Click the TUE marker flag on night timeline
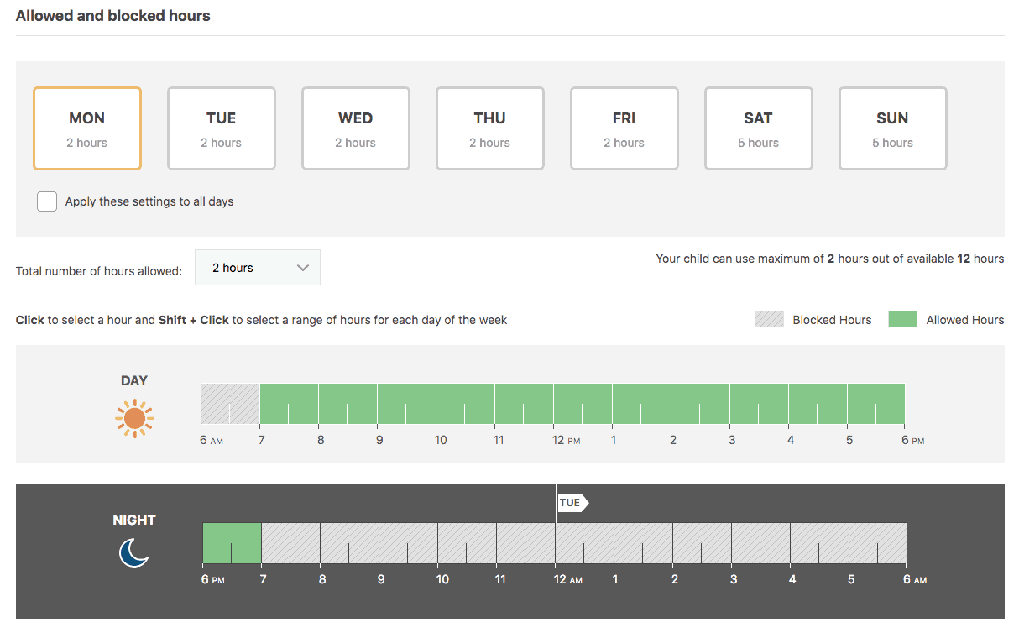The width and height of the screenshot is (1019, 633). pyautogui.click(x=572, y=503)
